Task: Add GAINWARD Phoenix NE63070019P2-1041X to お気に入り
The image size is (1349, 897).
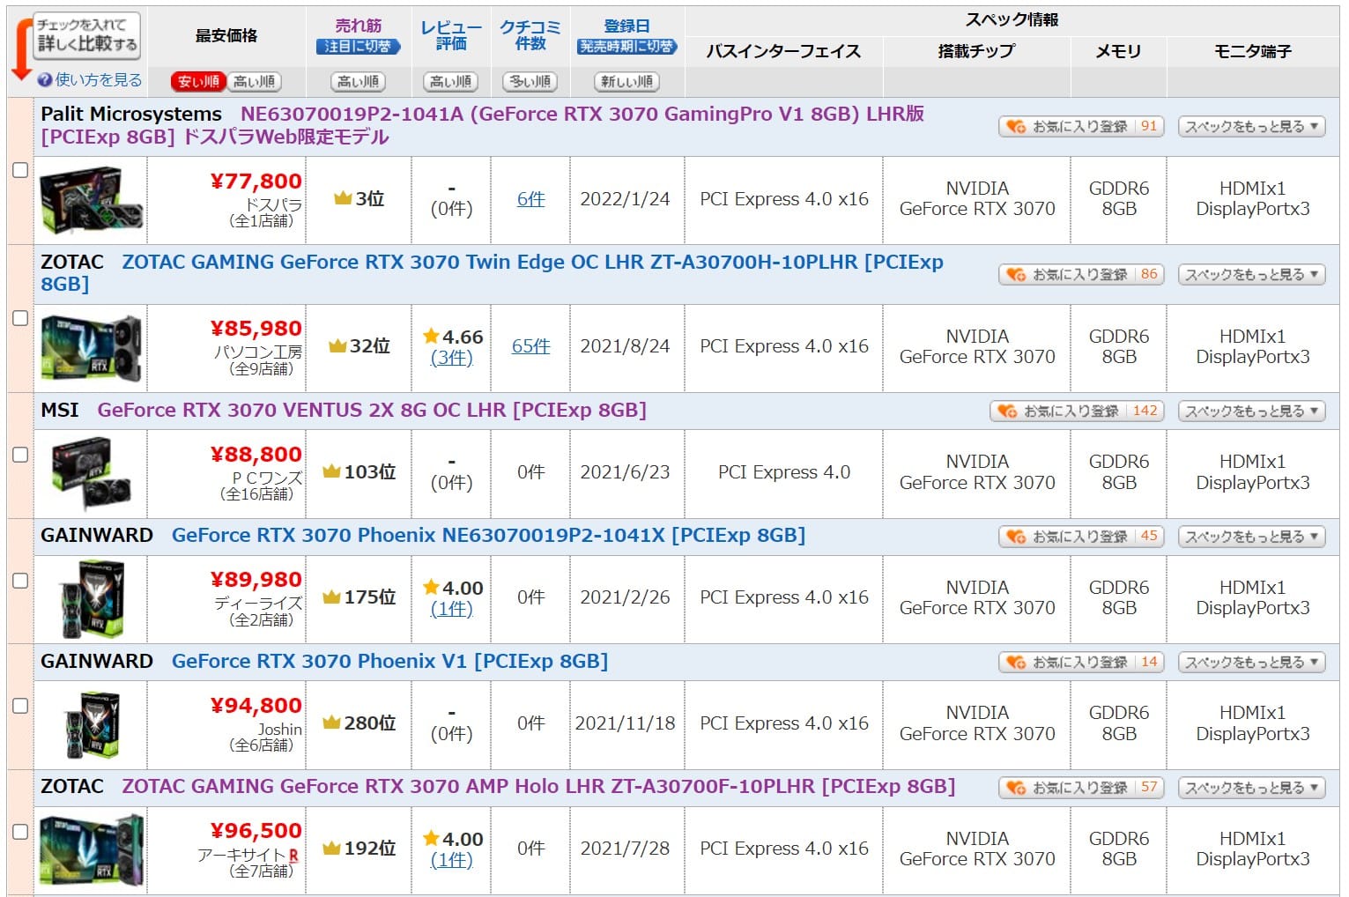Action: pyautogui.click(x=1081, y=537)
